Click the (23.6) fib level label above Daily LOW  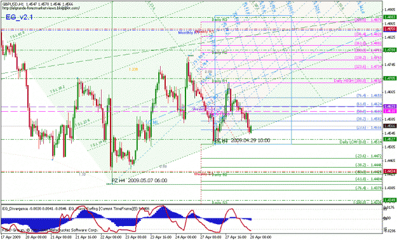369,128
